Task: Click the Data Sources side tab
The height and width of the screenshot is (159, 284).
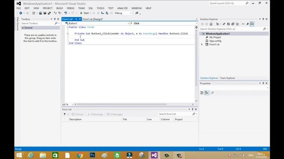Action: pos(18,23)
